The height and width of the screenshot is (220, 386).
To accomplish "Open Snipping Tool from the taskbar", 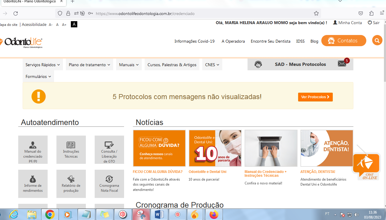I will (x=141, y=214).
